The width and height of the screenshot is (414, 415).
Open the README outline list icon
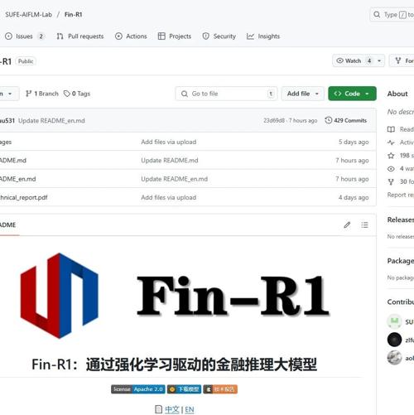[x=364, y=225]
